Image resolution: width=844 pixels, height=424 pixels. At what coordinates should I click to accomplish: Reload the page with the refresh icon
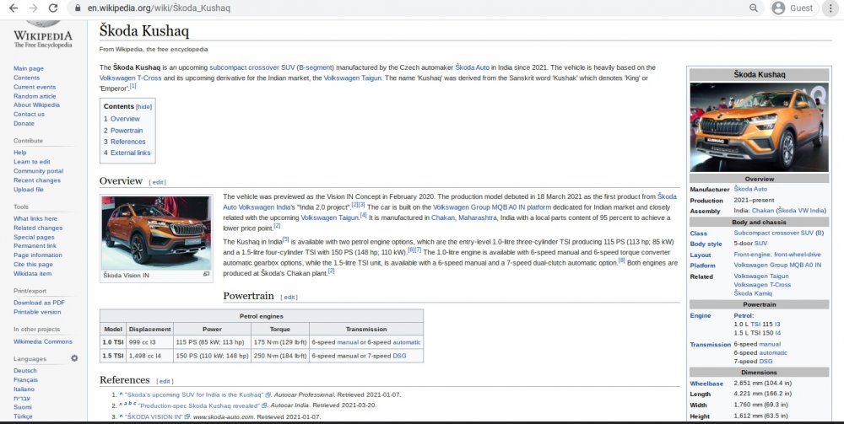tap(52, 8)
